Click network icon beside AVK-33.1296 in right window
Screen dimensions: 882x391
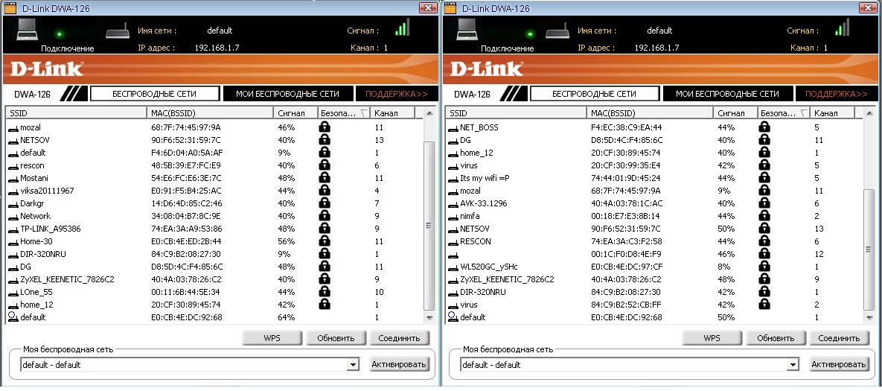click(453, 204)
